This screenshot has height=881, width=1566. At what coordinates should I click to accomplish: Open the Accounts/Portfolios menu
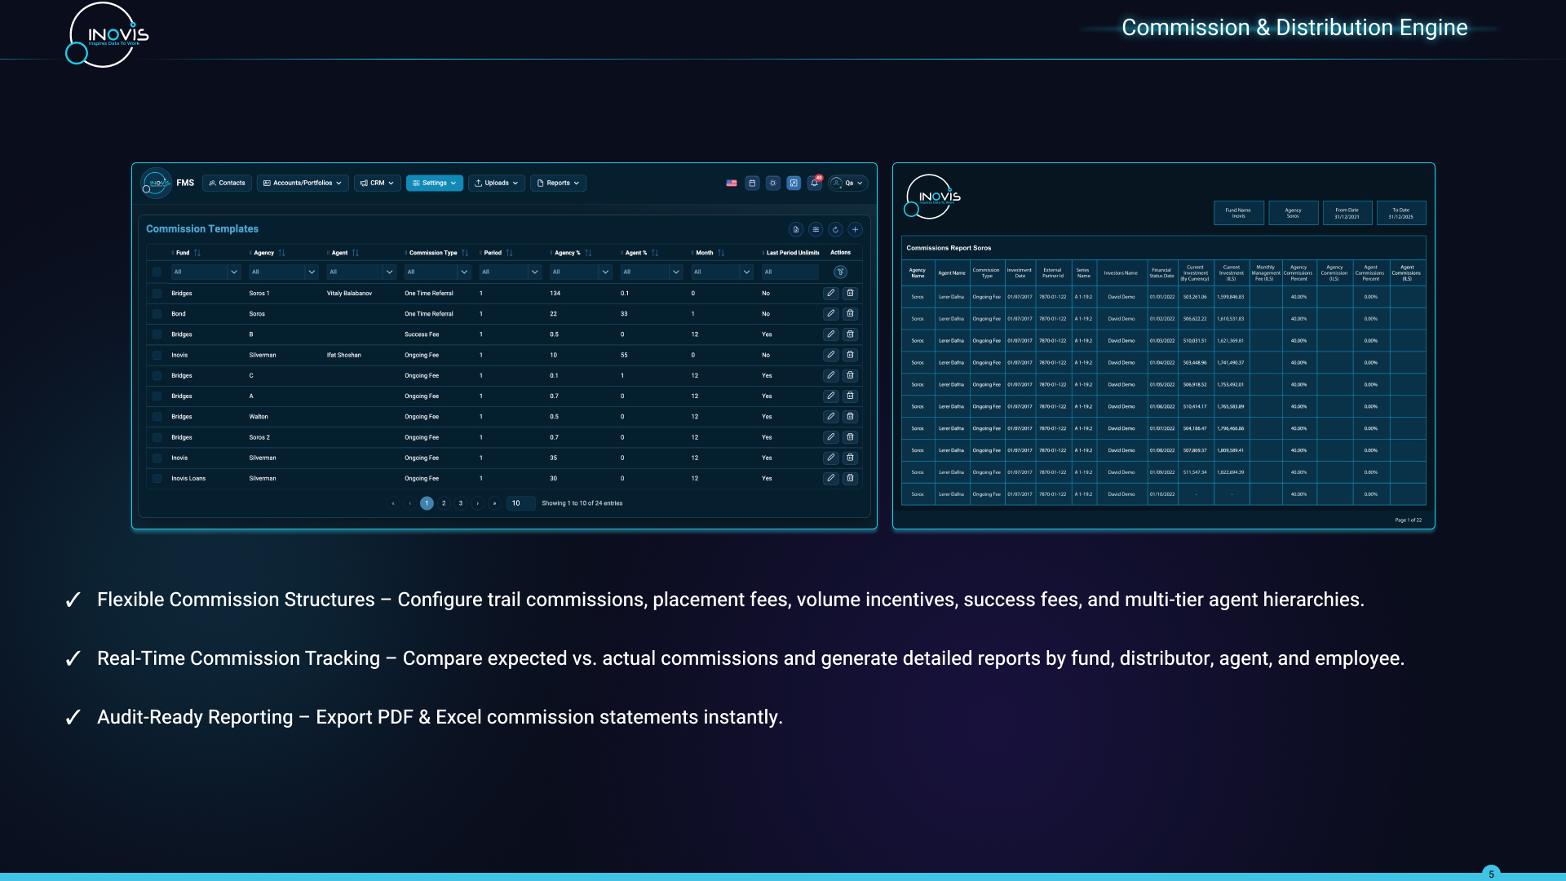point(303,183)
